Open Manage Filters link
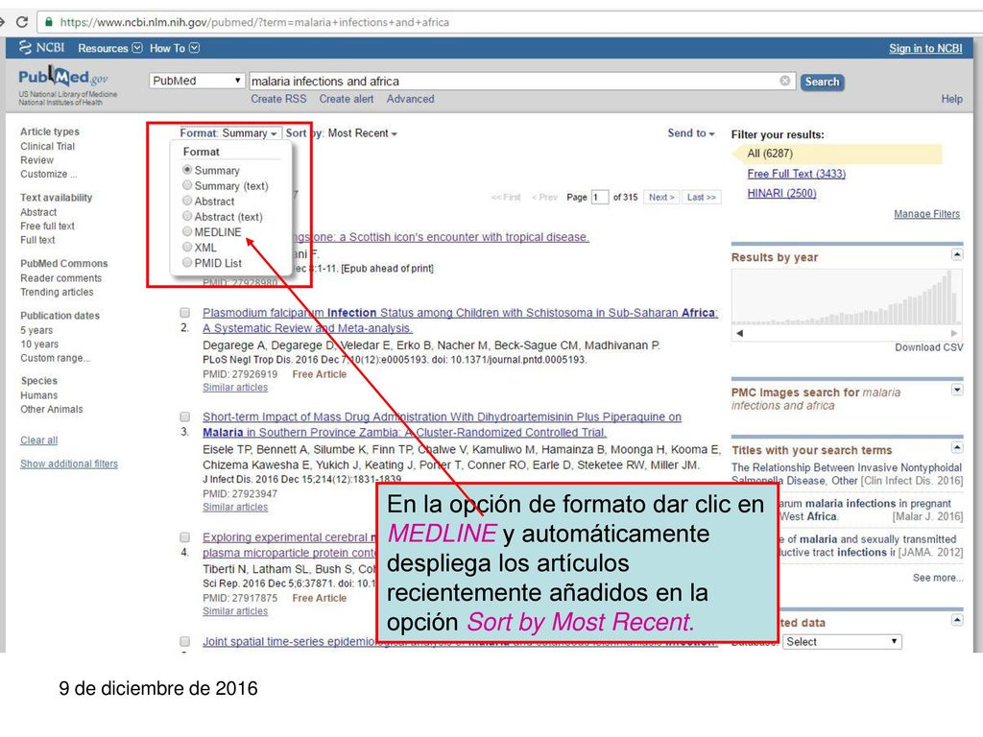 click(926, 214)
